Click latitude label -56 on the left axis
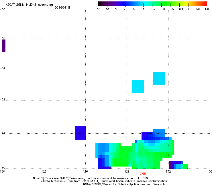Screen dimensions: 212x186 coord(3,99)
